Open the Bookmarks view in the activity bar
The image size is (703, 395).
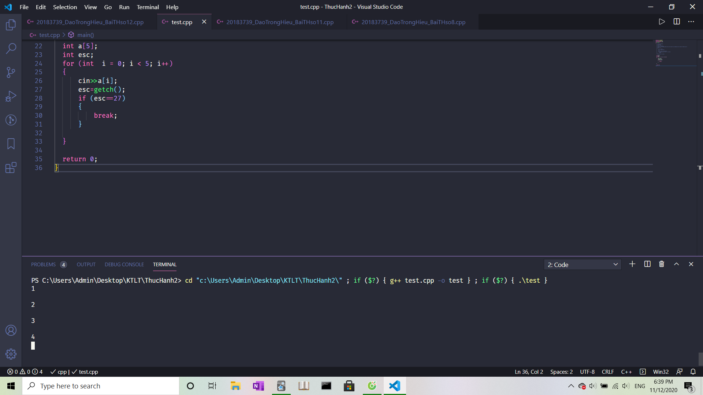[x=11, y=144]
